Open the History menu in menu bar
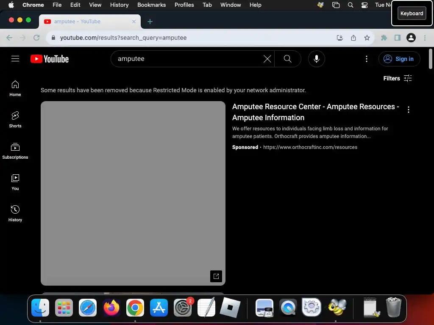 pos(119,5)
